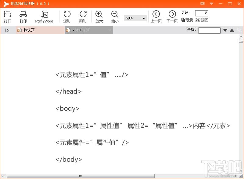Open a file with the 打开 folder icon

point(7,17)
